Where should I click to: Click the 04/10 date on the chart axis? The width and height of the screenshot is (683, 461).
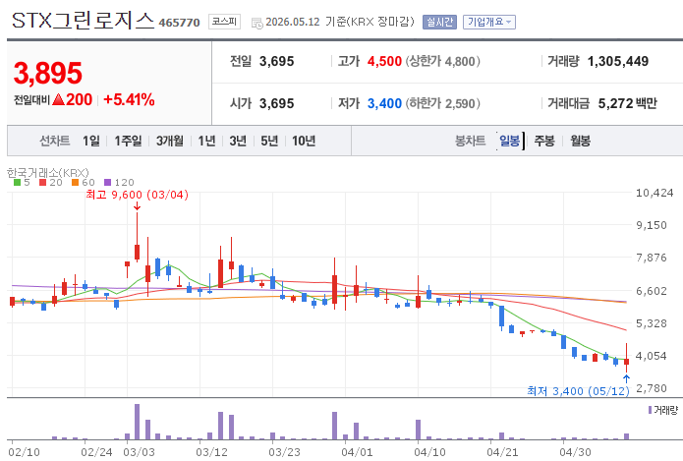(x=429, y=452)
